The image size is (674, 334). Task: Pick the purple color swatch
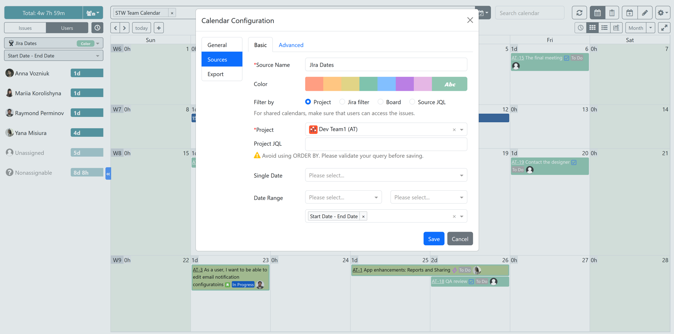[x=404, y=84]
